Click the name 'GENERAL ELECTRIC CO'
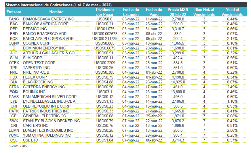This screenshot has height=153, width=251. click(x=45, y=116)
